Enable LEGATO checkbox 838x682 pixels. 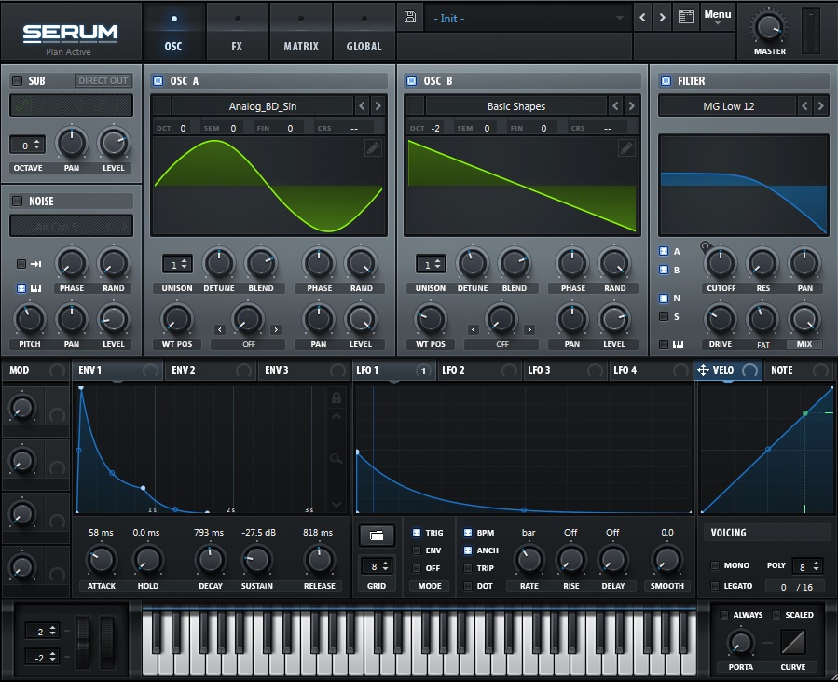point(715,586)
